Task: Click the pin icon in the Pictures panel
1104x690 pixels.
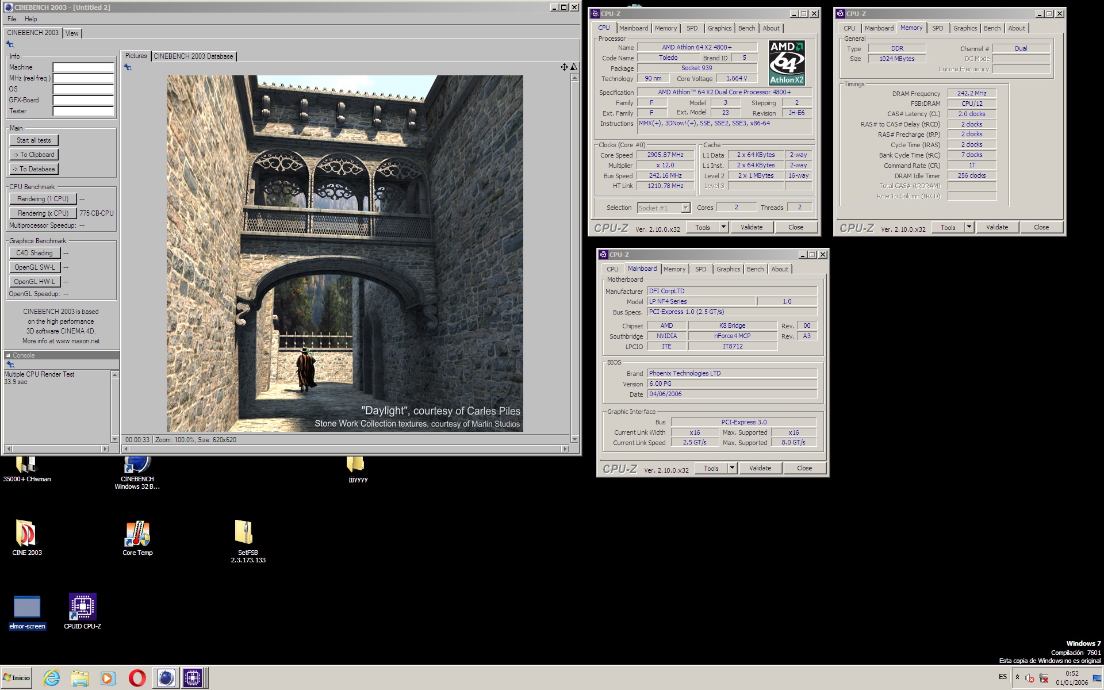Action: coord(128,67)
